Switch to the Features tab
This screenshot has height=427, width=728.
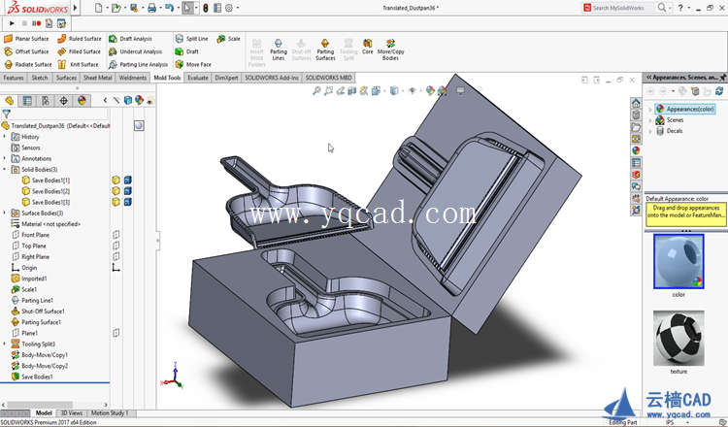14,78
